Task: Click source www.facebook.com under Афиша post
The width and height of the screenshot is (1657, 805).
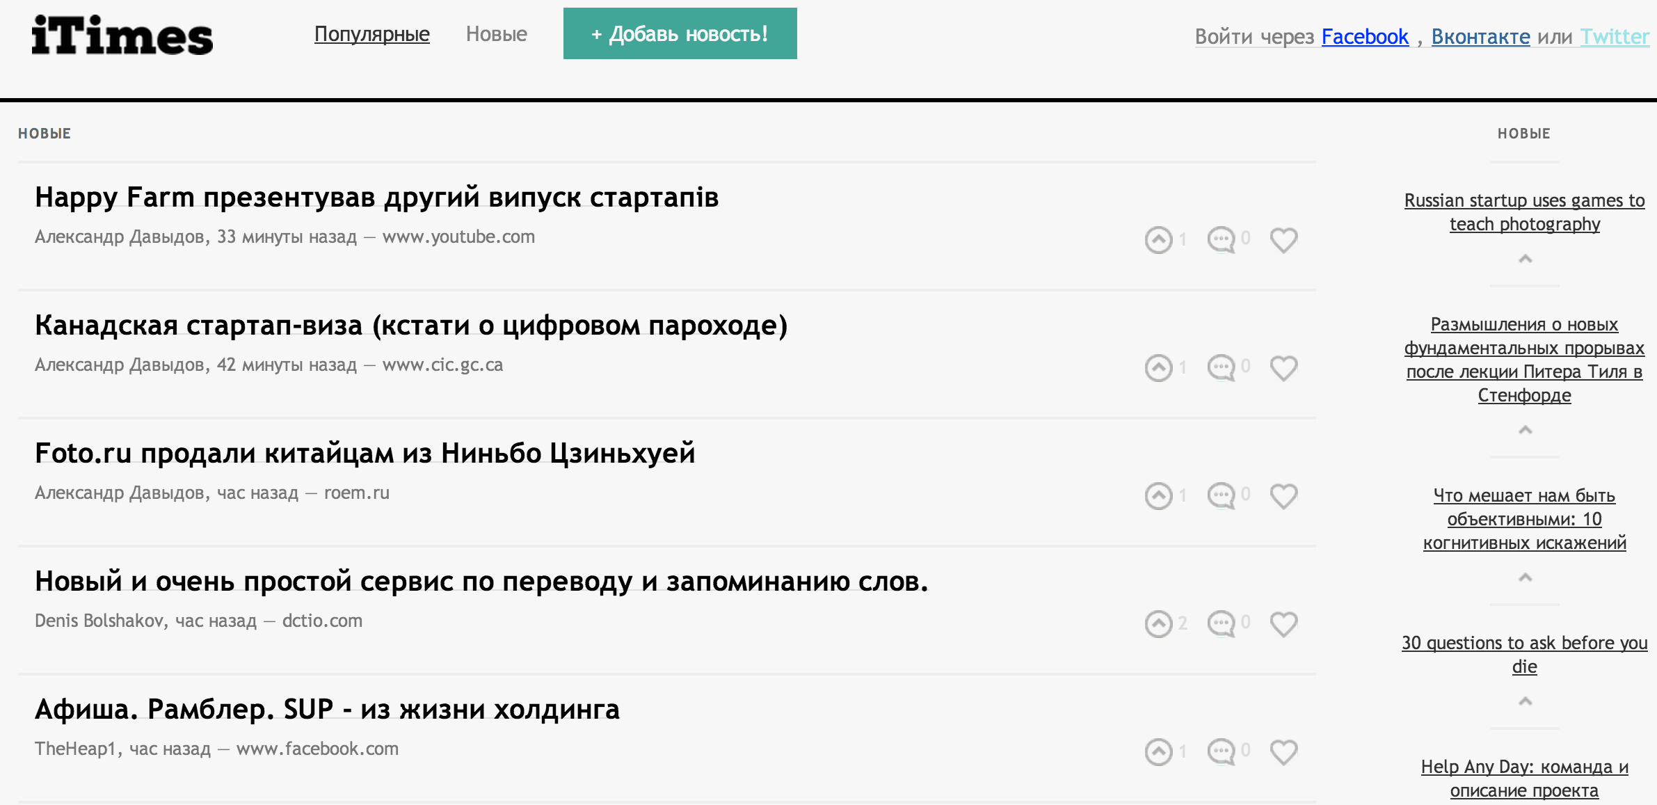Action: (317, 749)
